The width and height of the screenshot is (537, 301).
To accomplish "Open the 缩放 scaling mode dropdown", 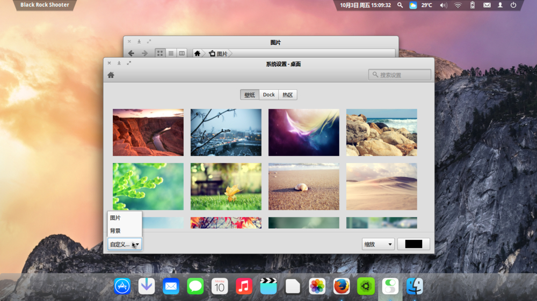I will (378, 244).
